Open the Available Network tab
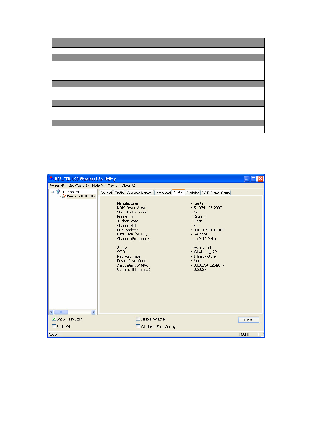 tap(140, 193)
